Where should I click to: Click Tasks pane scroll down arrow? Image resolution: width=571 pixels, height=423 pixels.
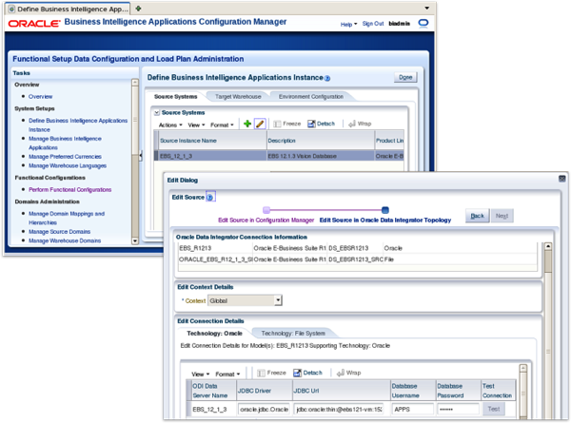tap(135, 240)
